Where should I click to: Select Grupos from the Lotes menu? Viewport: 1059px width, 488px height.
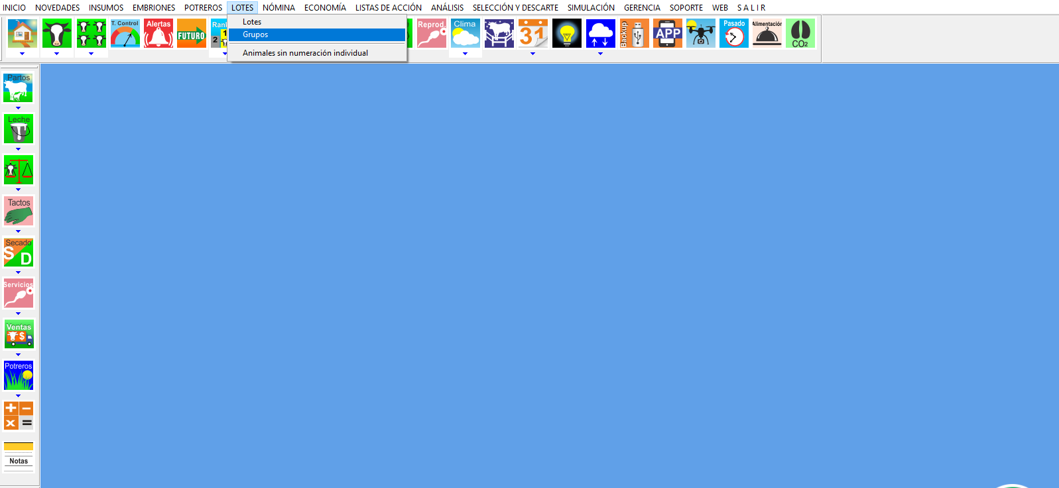[255, 34]
